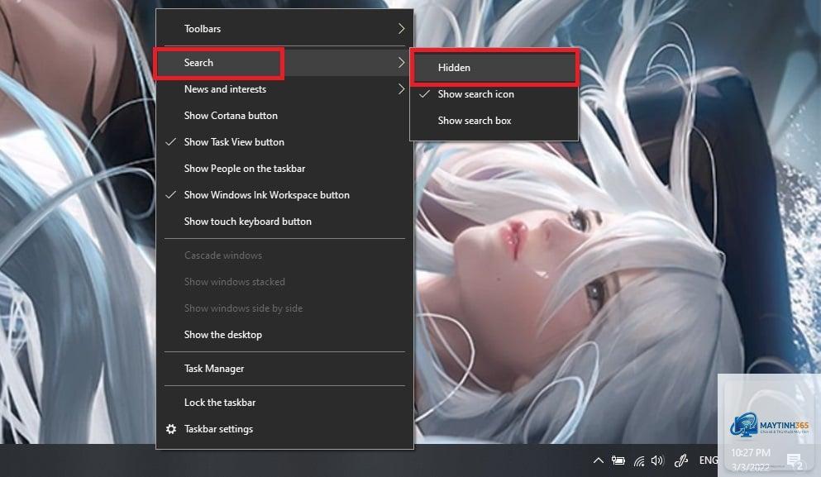The height and width of the screenshot is (477, 821).
Task: Choose Show search icon option
Action: tap(494, 94)
